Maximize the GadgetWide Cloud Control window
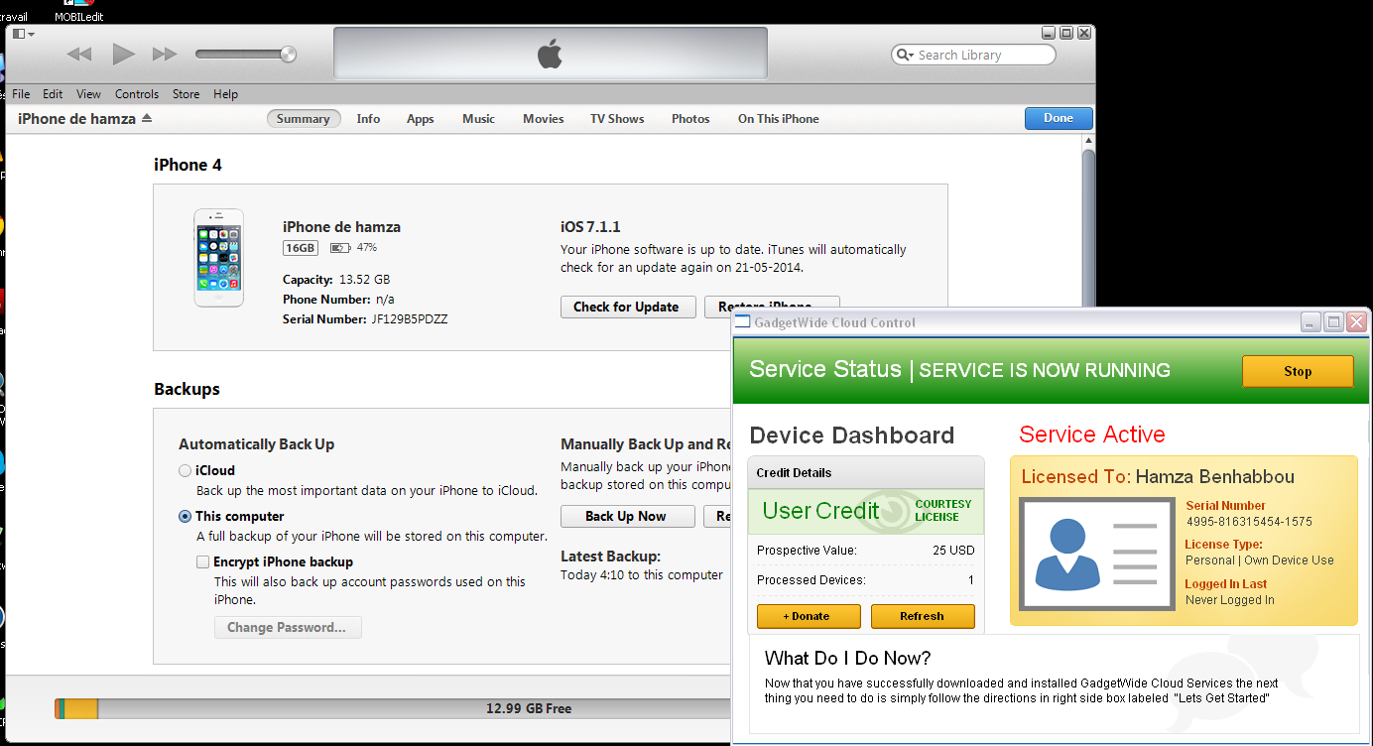1373x746 pixels. pos(1334,322)
